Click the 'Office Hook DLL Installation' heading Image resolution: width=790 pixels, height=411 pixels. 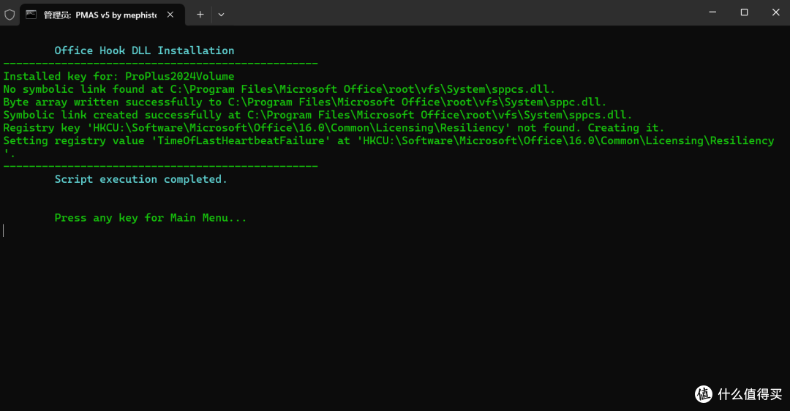pos(144,50)
